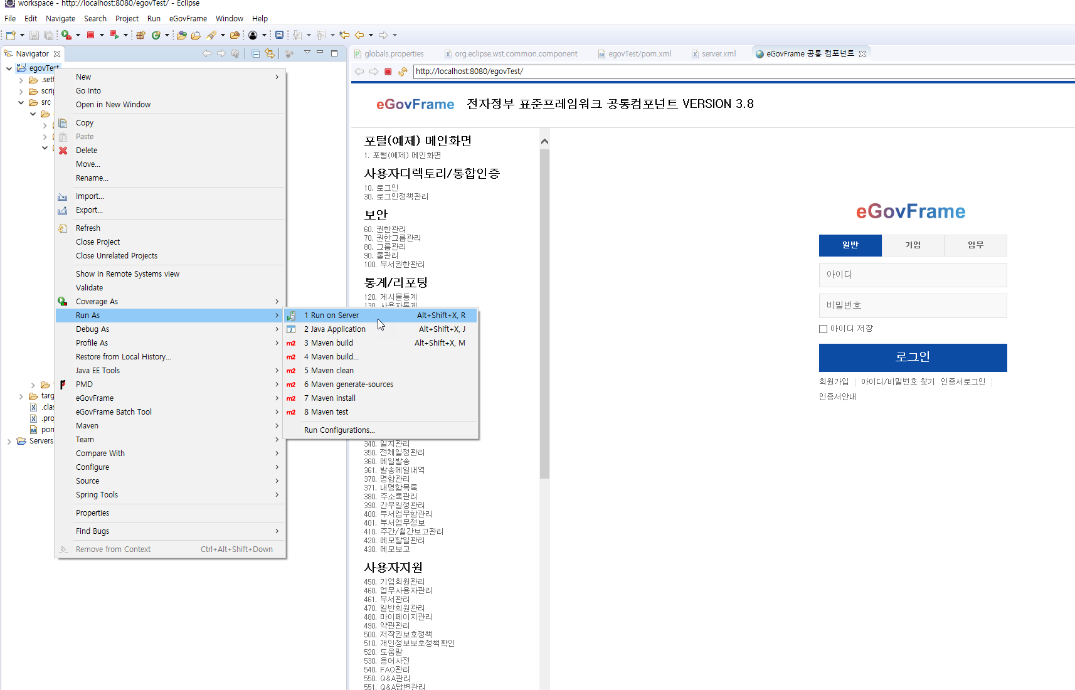Screen dimensions: 1075x690
Task: Collapse the egovTest project tree node
Action: (9, 68)
